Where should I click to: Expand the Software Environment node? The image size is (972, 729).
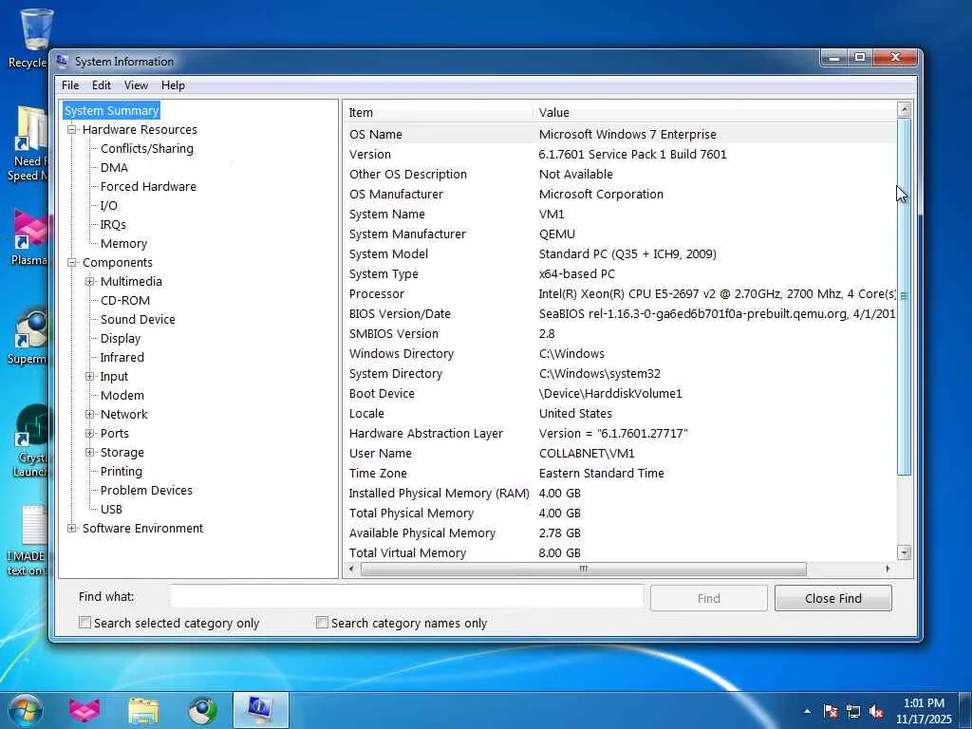click(72, 528)
